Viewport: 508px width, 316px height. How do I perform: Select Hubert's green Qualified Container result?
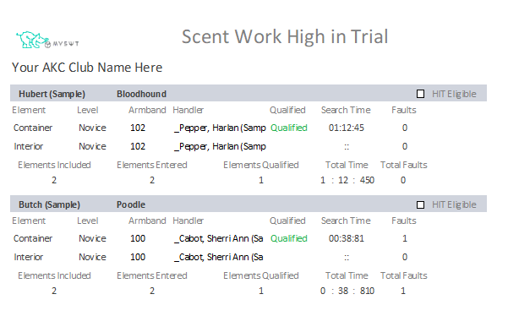[289, 128]
